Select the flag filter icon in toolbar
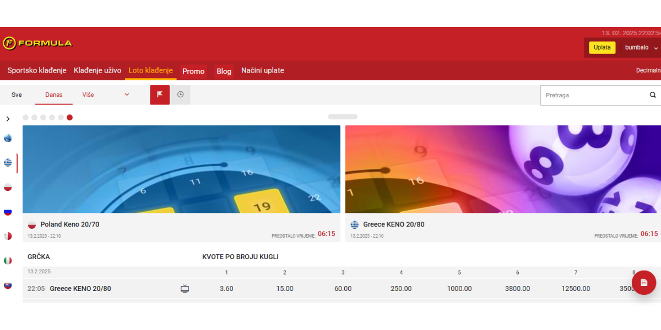Image resolution: width=661 pixels, height=330 pixels. tap(159, 95)
